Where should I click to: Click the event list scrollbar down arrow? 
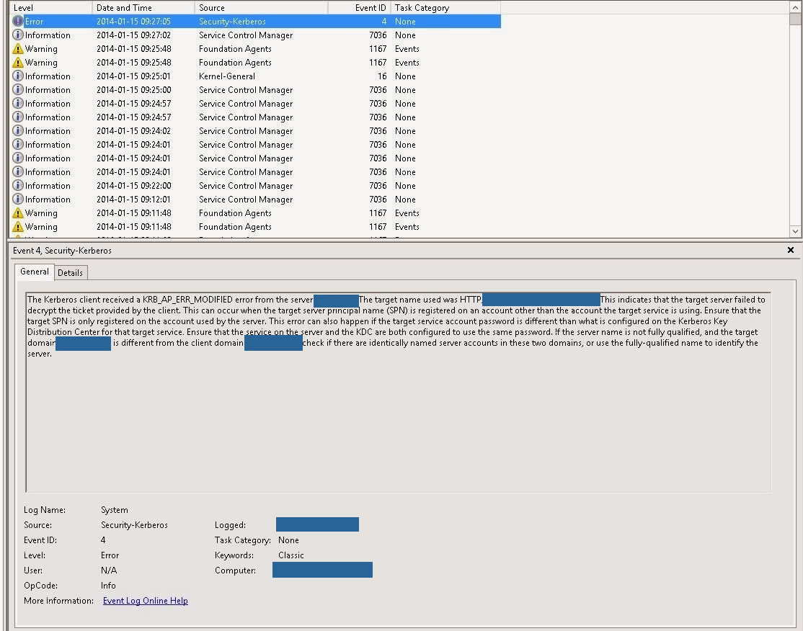[795, 231]
